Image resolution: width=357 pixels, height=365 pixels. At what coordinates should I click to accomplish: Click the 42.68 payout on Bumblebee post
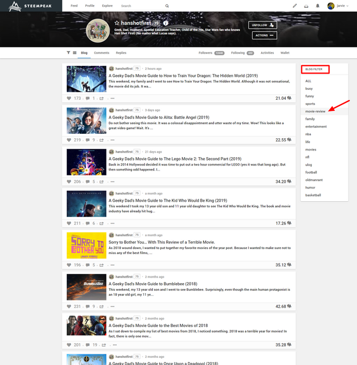[283, 306]
